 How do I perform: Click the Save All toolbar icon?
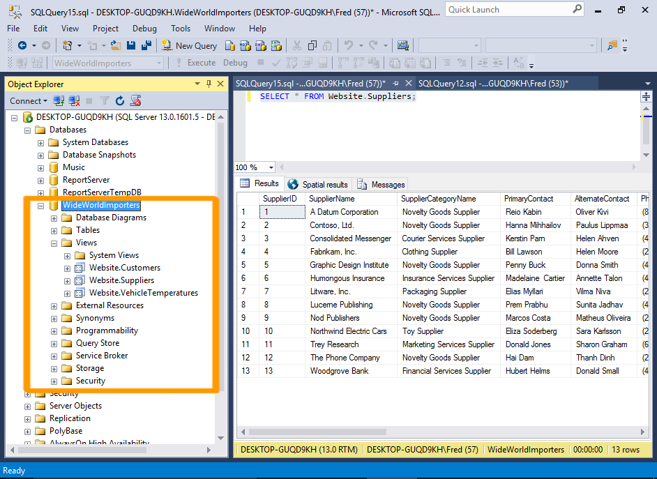[x=147, y=45]
